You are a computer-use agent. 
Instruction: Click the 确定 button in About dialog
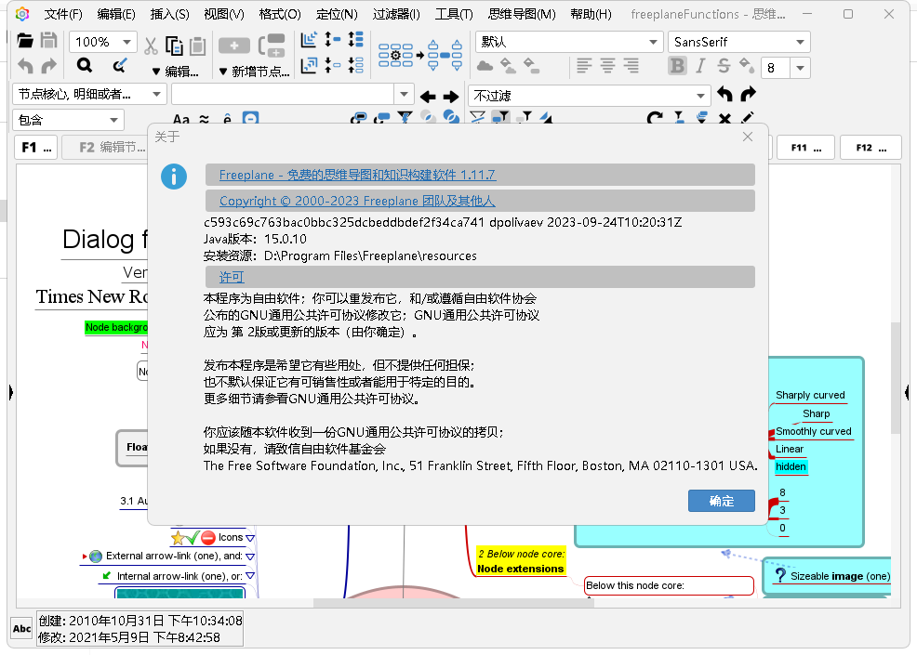[721, 501]
